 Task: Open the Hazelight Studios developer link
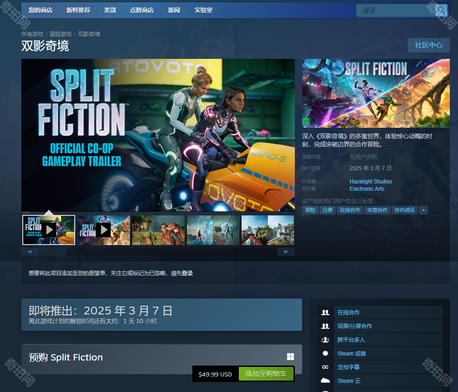371,182
